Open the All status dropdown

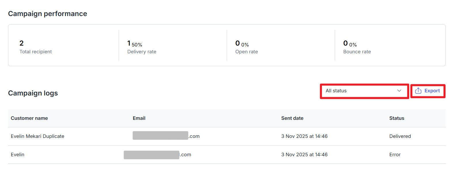(x=364, y=91)
